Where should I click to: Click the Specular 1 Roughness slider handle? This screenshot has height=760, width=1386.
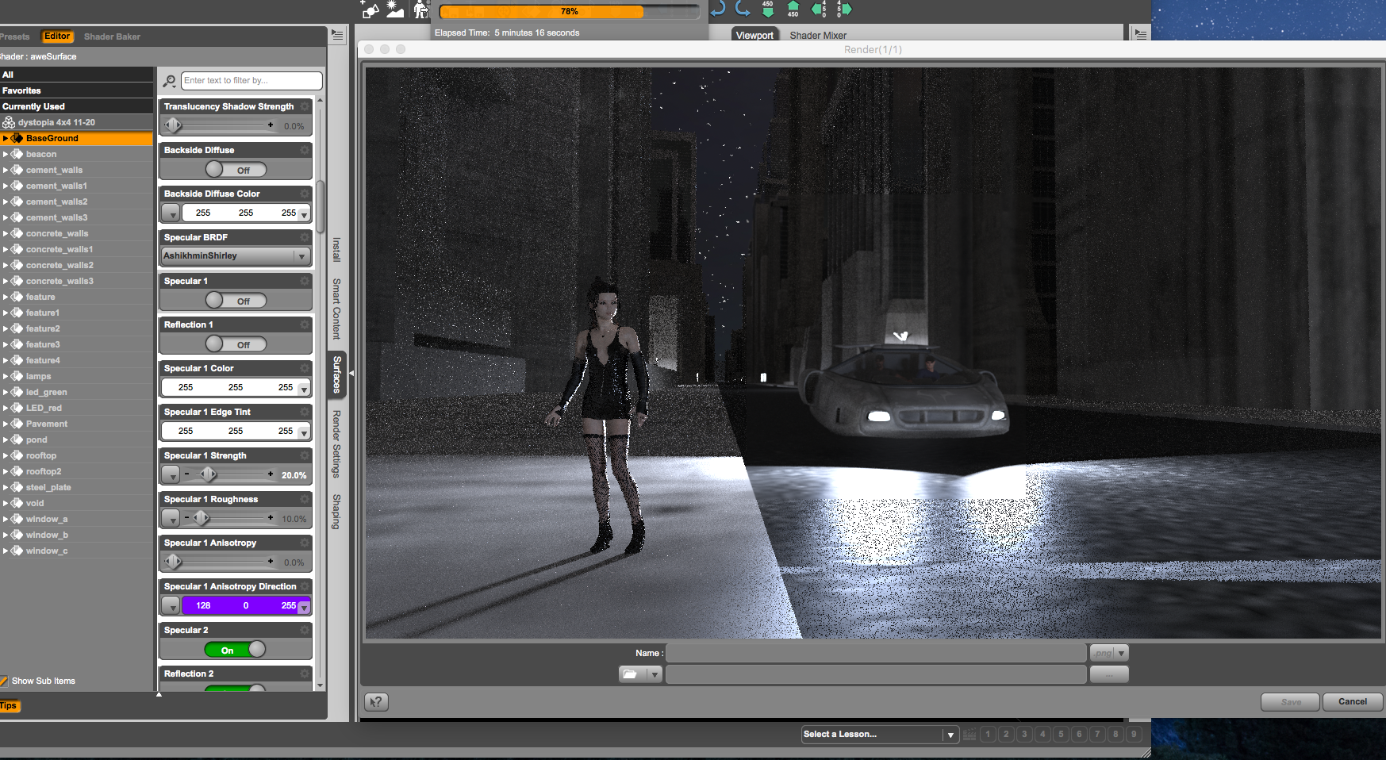coord(202,518)
